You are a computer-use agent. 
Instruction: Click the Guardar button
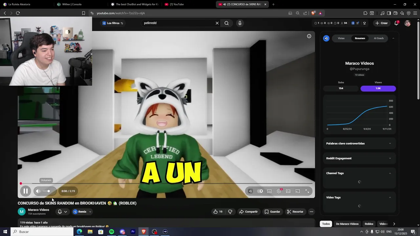tap(272, 212)
